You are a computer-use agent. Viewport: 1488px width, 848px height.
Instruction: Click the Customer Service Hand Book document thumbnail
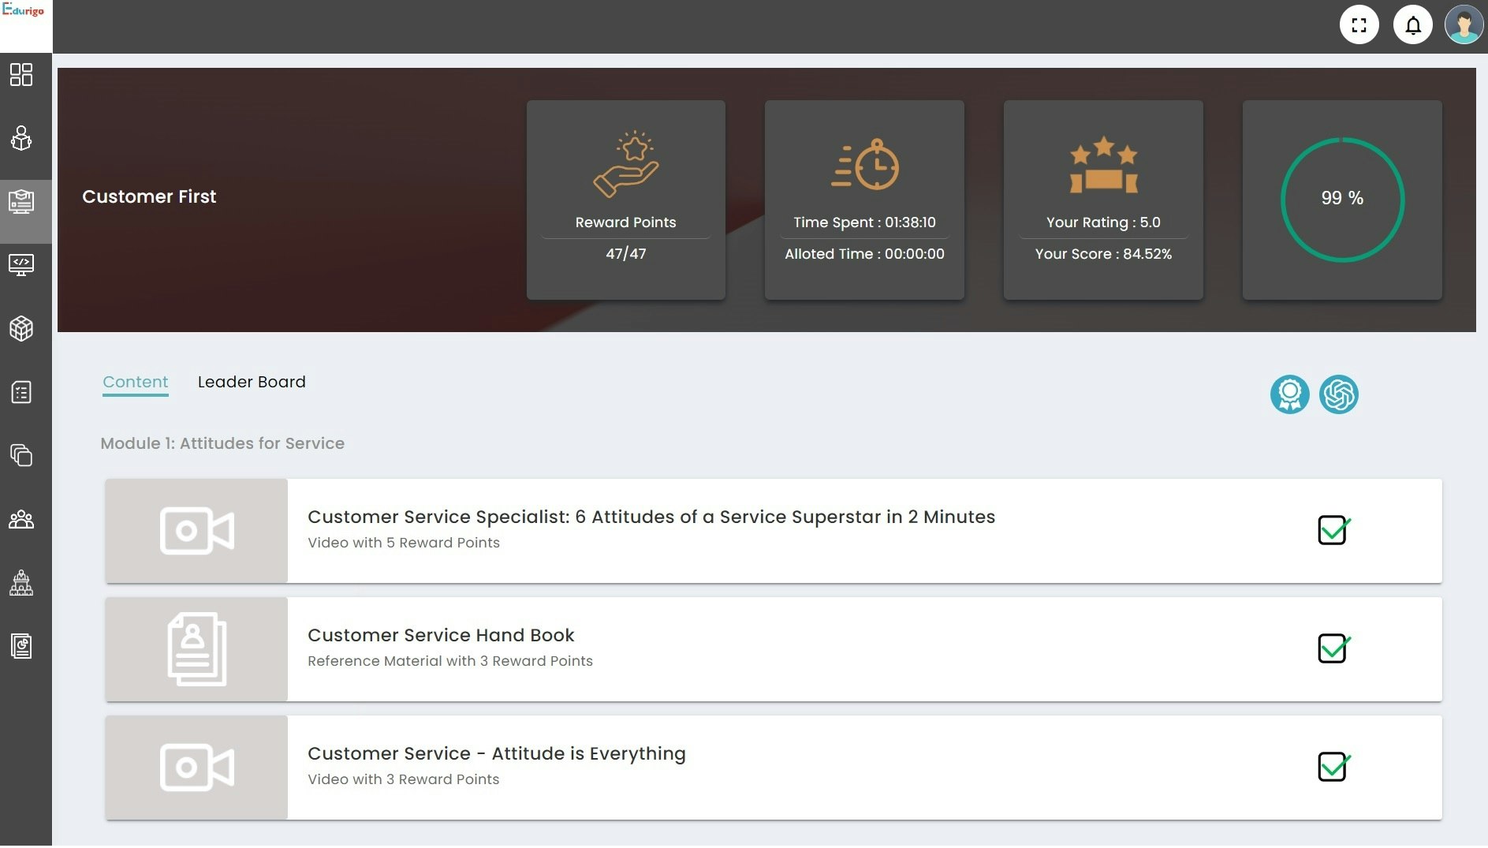click(197, 649)
